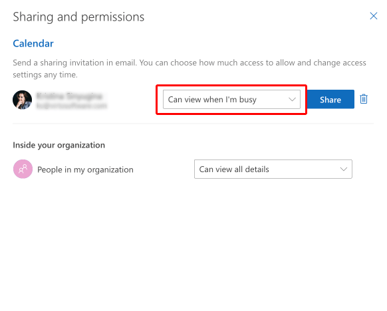Close the Sharing and permissions dialog

coord(374,16)
